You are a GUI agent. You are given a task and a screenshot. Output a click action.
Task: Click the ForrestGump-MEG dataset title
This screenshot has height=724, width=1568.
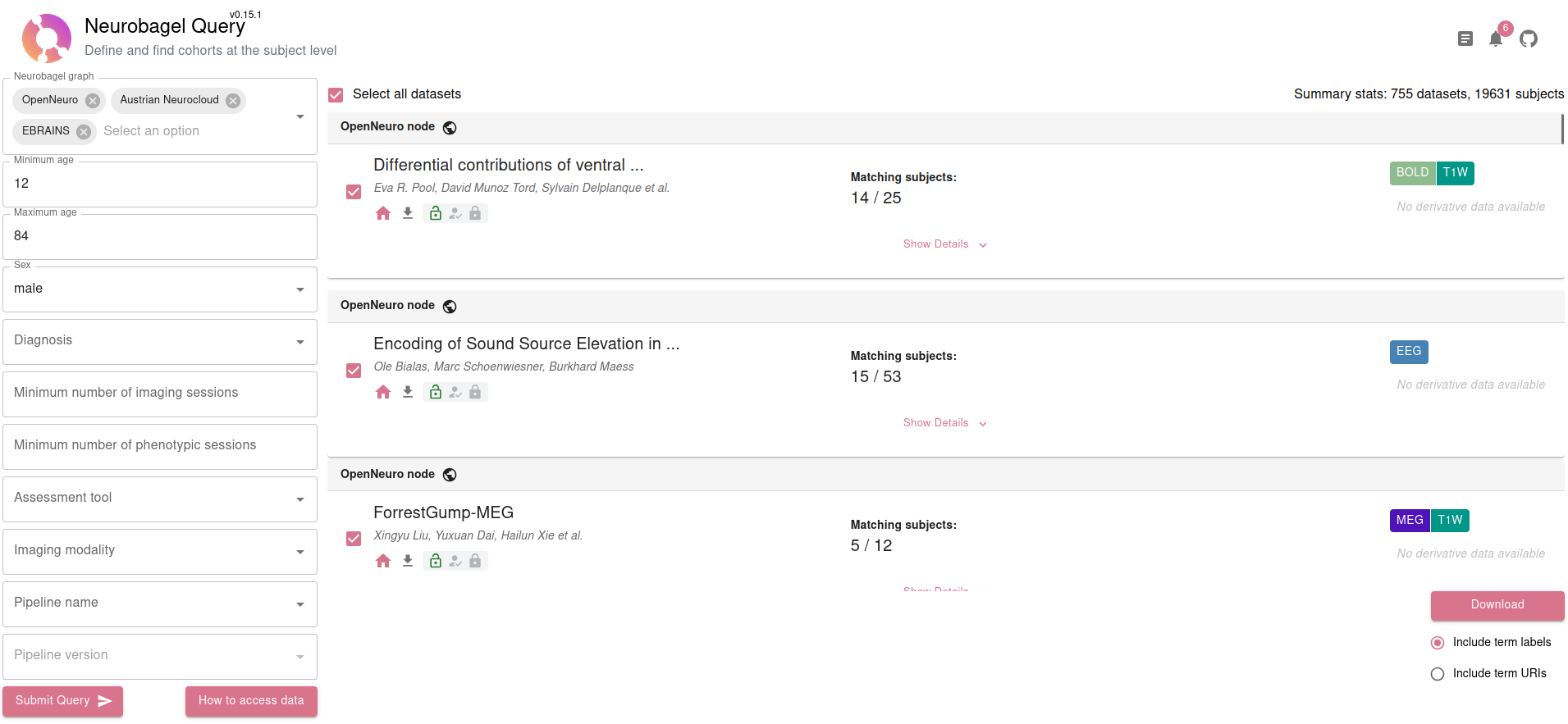tap(444, 513)
